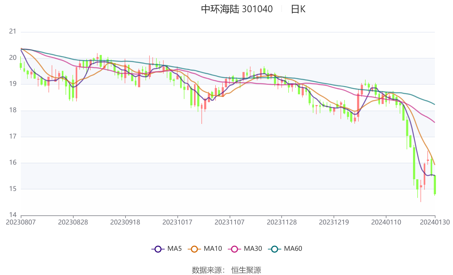Disable the MA60 line via its label
Viewport: 453px width, 275px height.
(x=293, y=249)
